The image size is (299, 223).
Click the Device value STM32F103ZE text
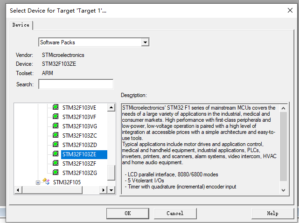point(59,64)
